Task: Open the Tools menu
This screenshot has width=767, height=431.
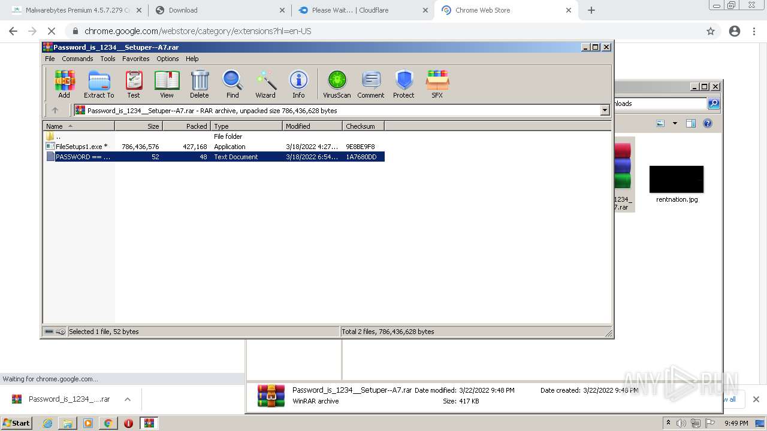Action: coord(108,59)
